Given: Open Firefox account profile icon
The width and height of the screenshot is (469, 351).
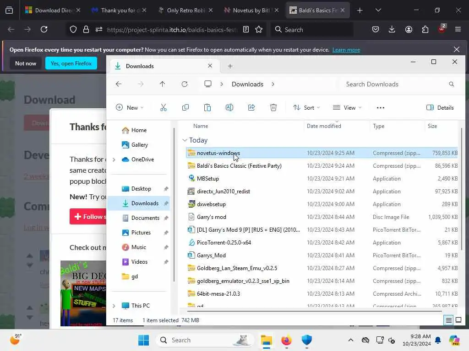Looking at the screenshot, I should tap(409, 29).
